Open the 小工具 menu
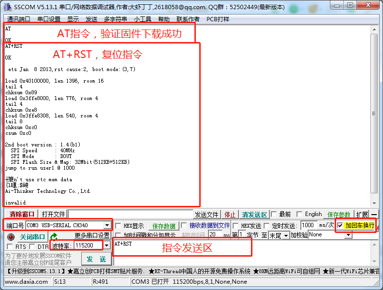Image resolution: width=383 pixels, height=290 pixels. click(x=142, y=19)
